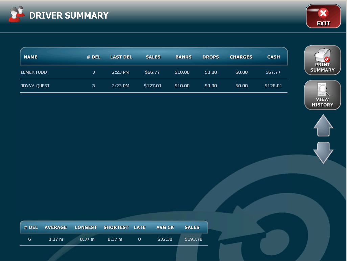The image size is (347, 261).
Task: Click the driver pair icon beside the title
Action: [x=16, y=15]
